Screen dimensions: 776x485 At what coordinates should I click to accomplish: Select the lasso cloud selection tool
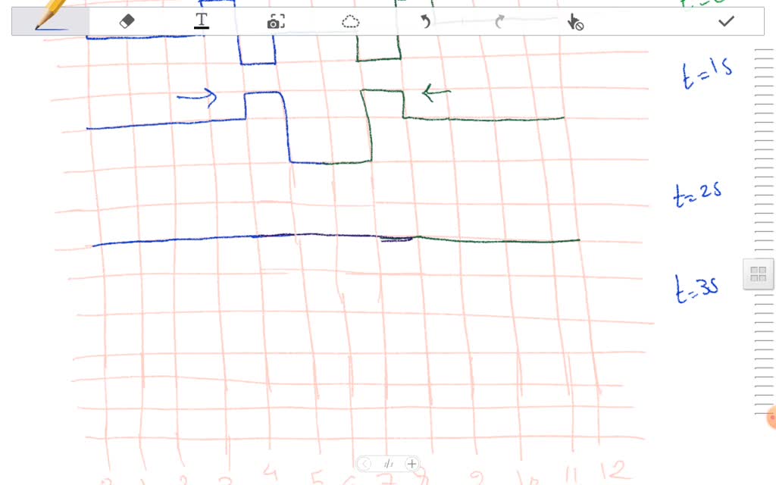tap(350, 21)
